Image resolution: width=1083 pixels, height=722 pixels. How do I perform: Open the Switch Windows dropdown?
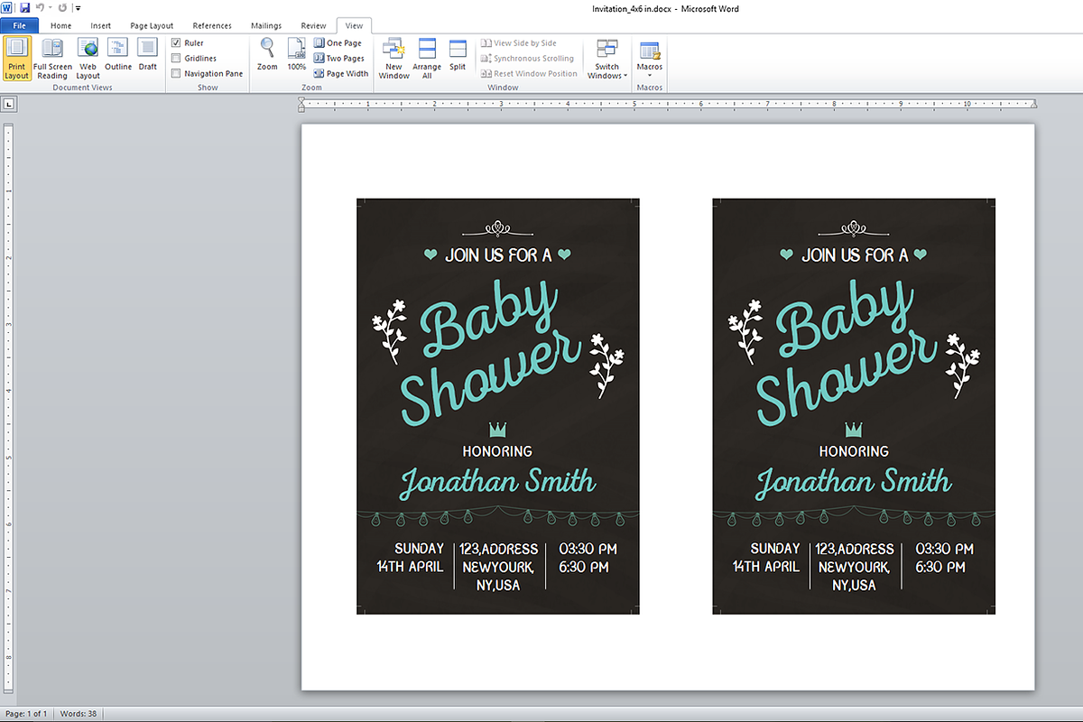tap(607, 59)
